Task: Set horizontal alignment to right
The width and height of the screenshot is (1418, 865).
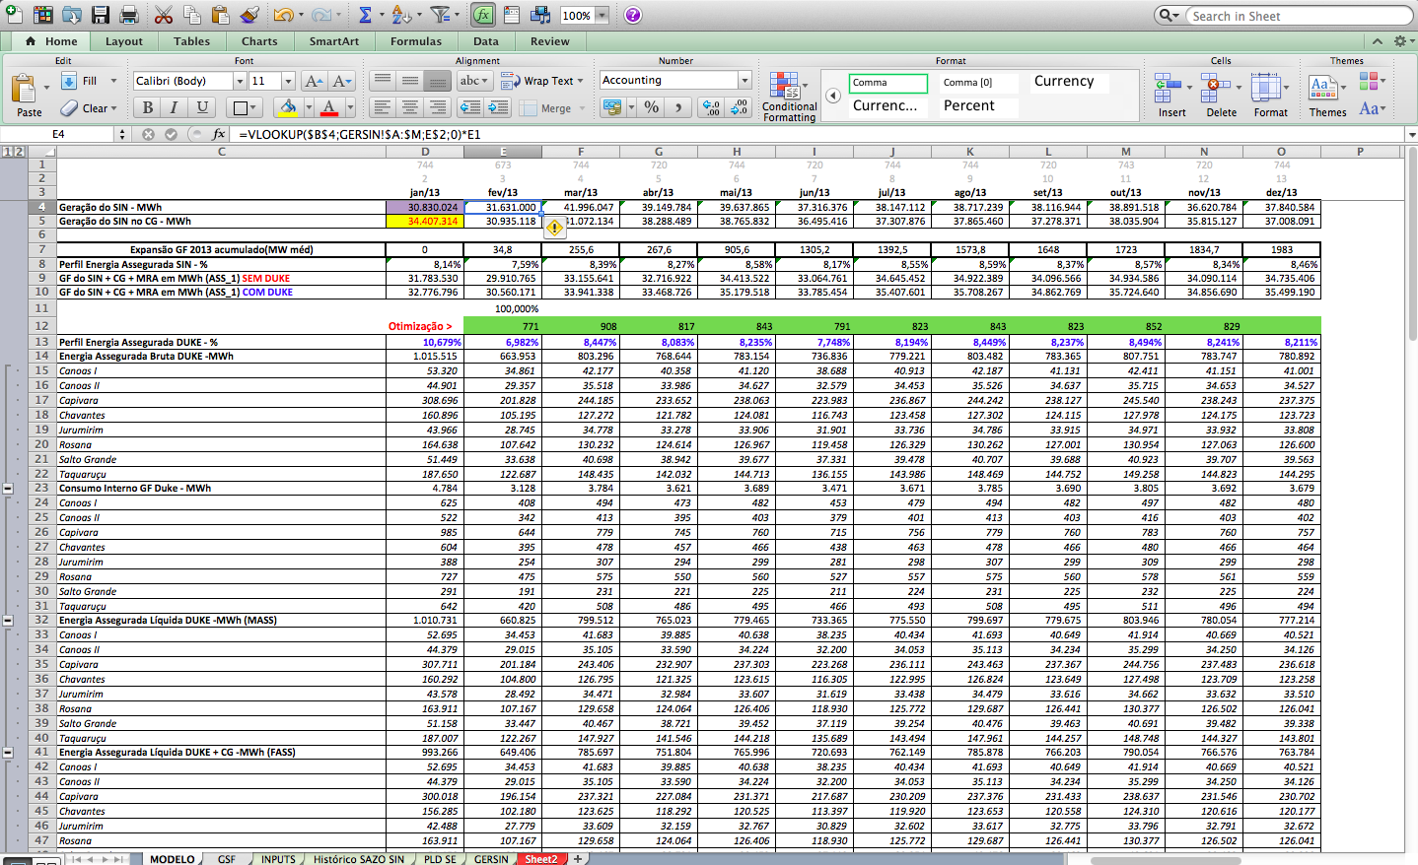Action: [438, 107]
